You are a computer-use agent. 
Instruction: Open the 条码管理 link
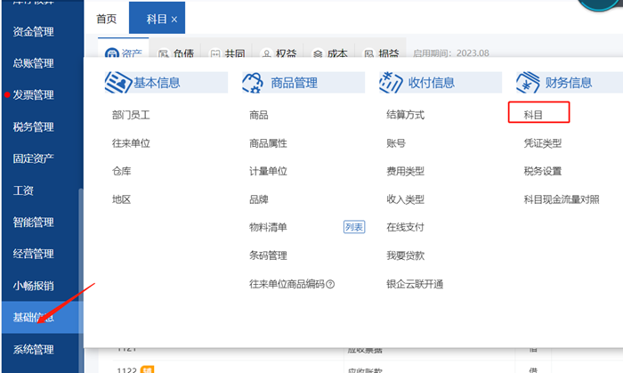(268, 255)
